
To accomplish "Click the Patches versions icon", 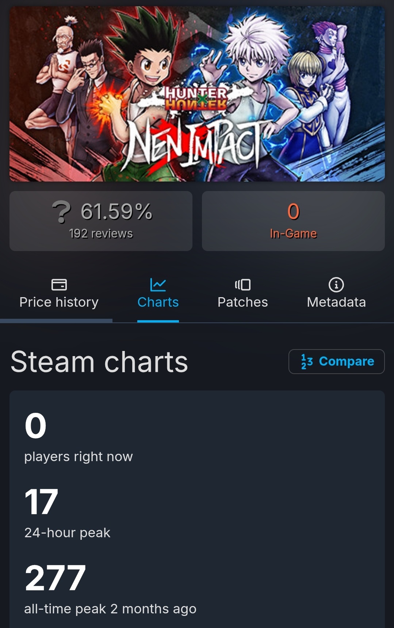I will click(242, 285).
